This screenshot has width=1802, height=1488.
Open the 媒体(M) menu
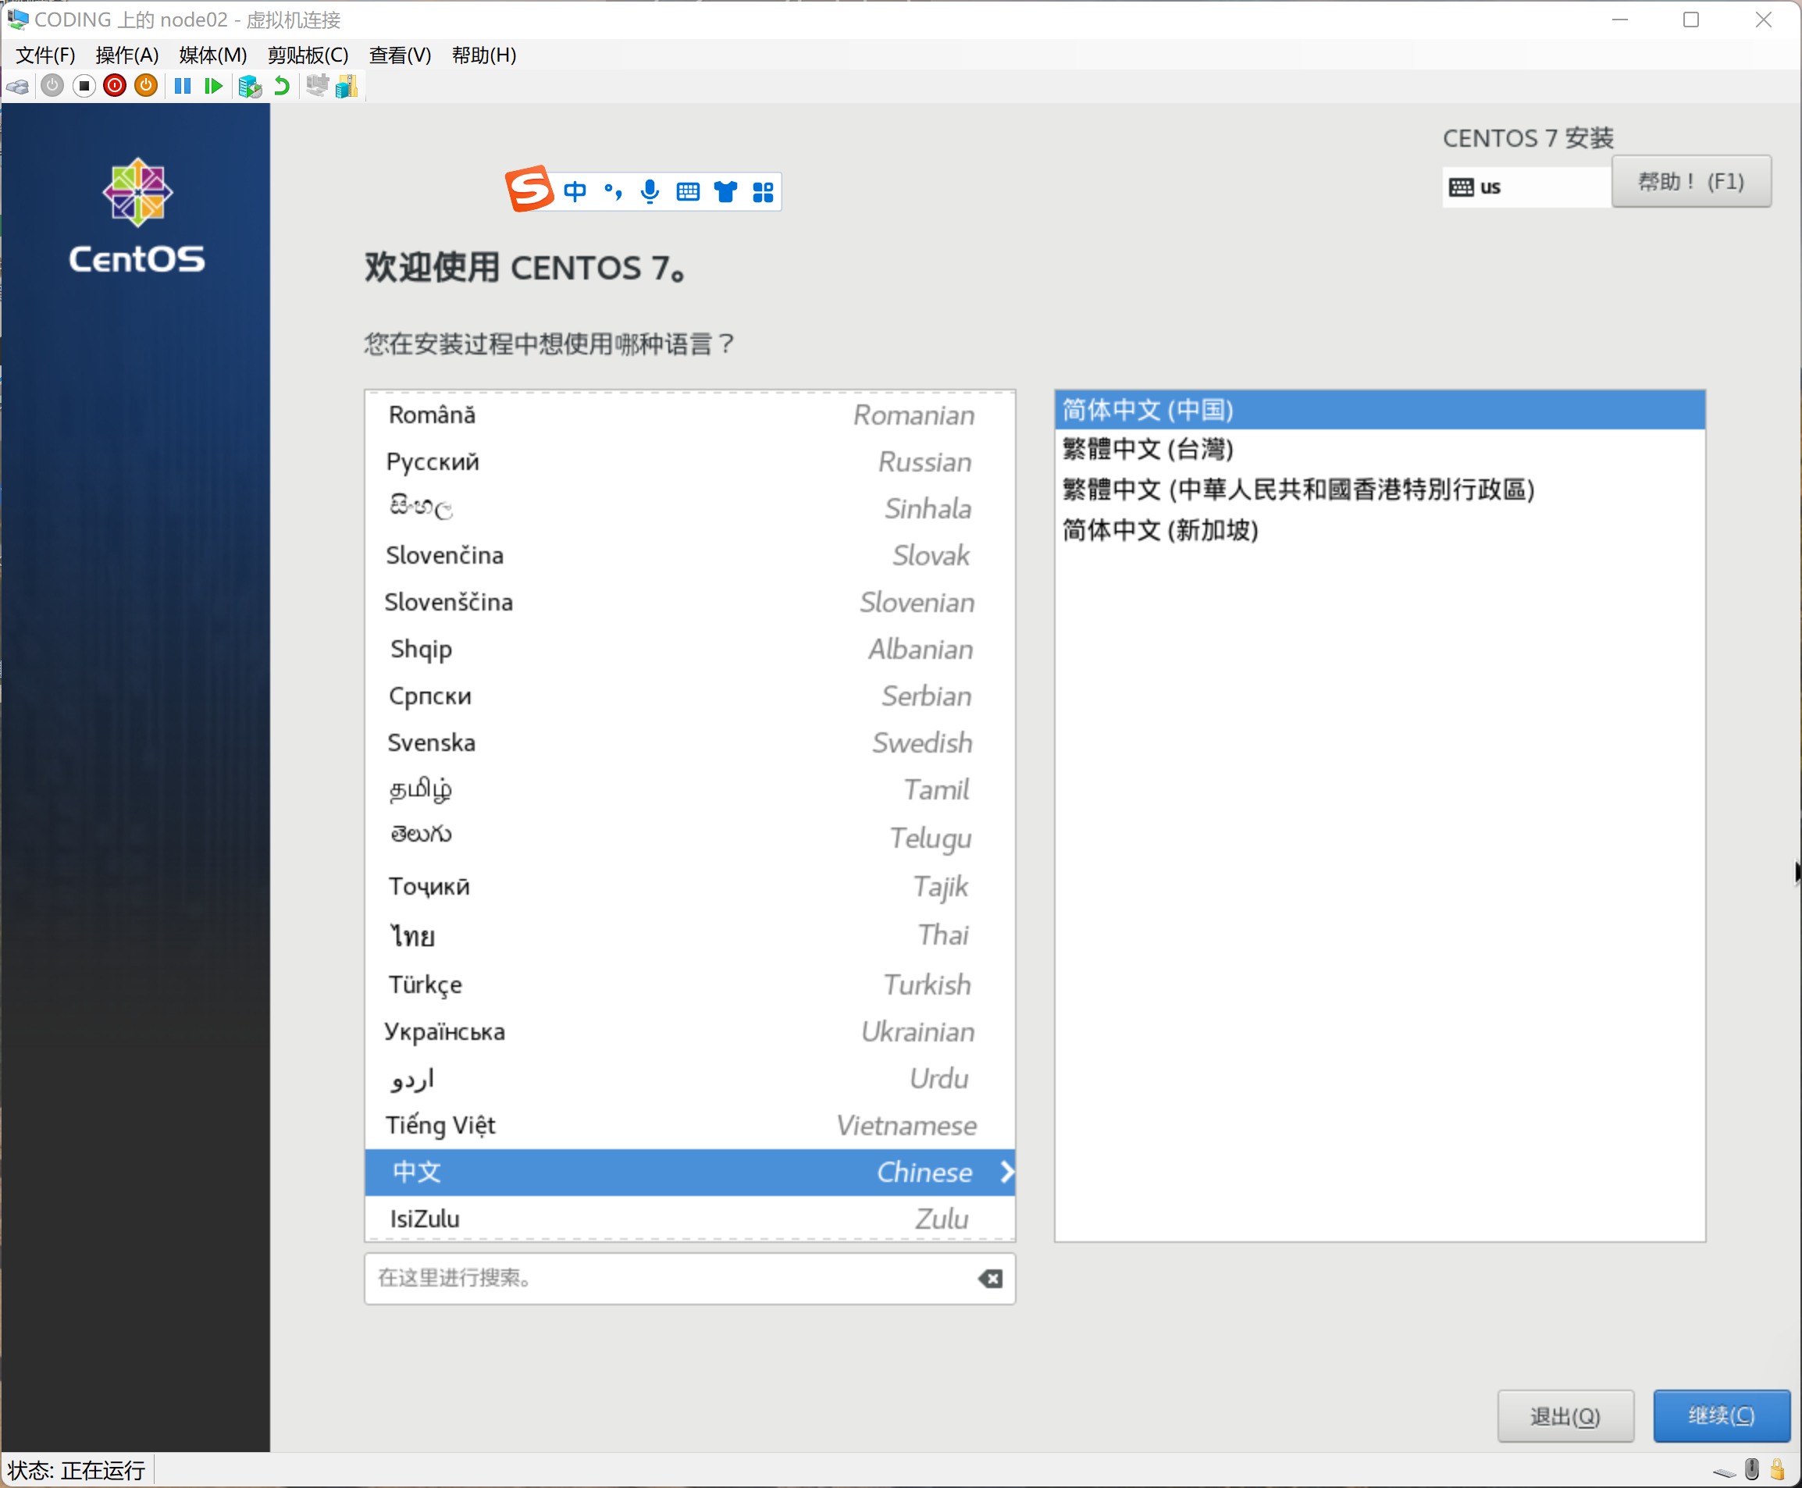212,55
